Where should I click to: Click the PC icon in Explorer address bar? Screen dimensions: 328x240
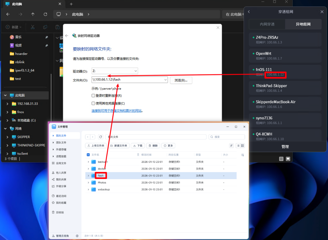click(x=59, y=14)
